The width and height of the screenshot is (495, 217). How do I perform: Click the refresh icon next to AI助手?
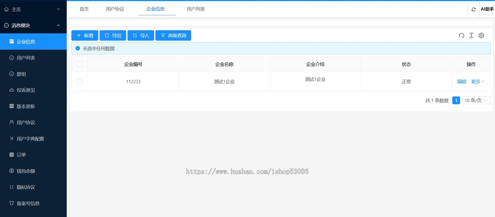[x=473, y=9]
